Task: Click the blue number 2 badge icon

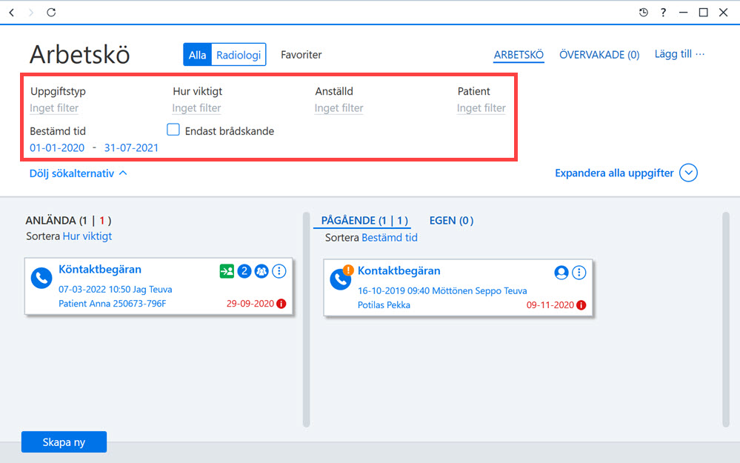Action: pyautogui.click(x=244, y=271)
